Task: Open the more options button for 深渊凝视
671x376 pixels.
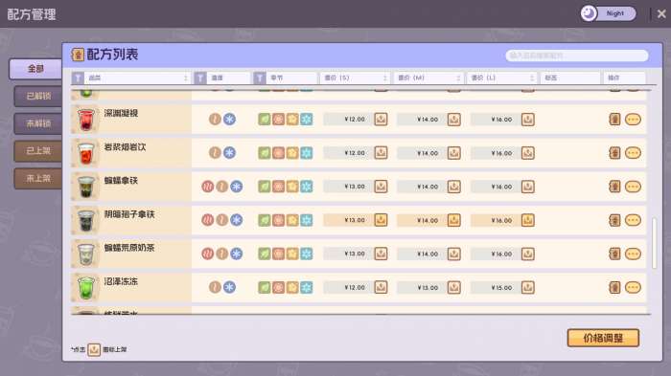Action: (633, 120)
